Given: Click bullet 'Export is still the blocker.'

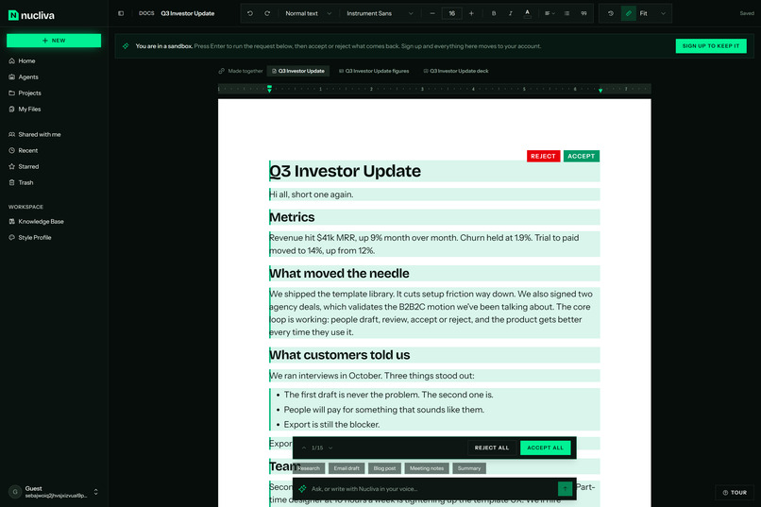Looking at the screenshot, I should [x=331, y=425].
